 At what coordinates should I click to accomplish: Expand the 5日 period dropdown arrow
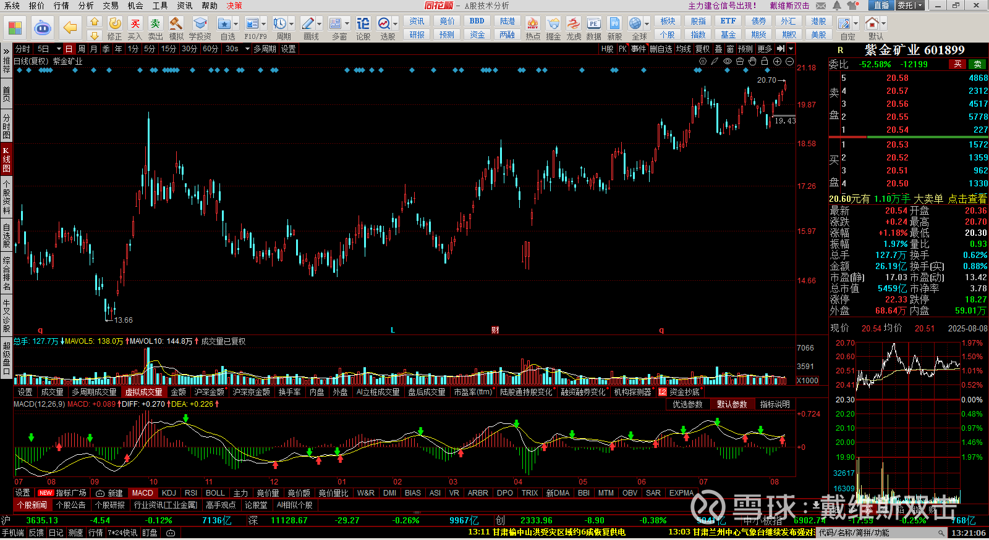point(59,49)
